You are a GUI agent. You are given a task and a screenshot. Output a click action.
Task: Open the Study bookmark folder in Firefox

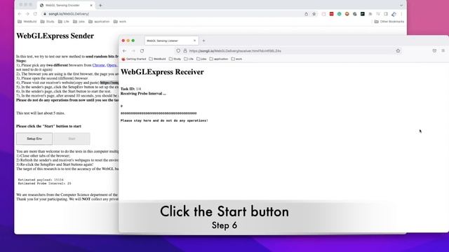coord(175,59)
